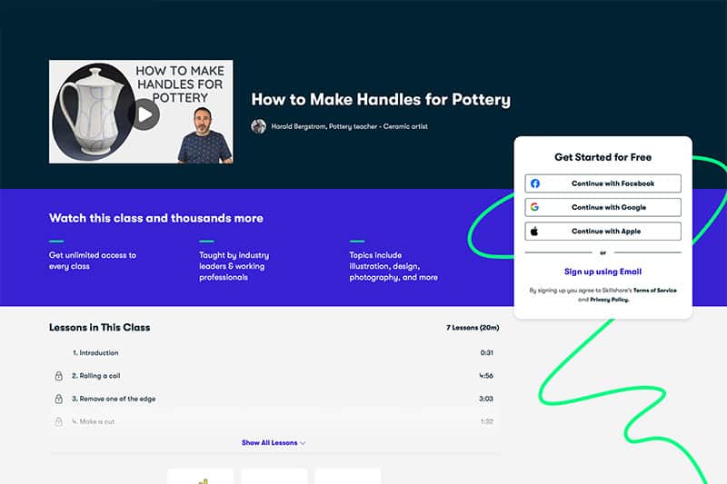Open the class video thumbnail image
Viewport: 727px width, 484px height.
(x=141, y=112)
